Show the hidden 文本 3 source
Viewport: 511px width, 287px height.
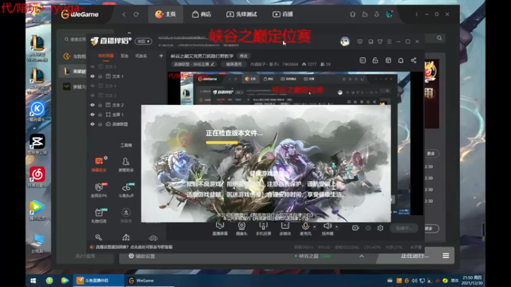click(93, 95)
